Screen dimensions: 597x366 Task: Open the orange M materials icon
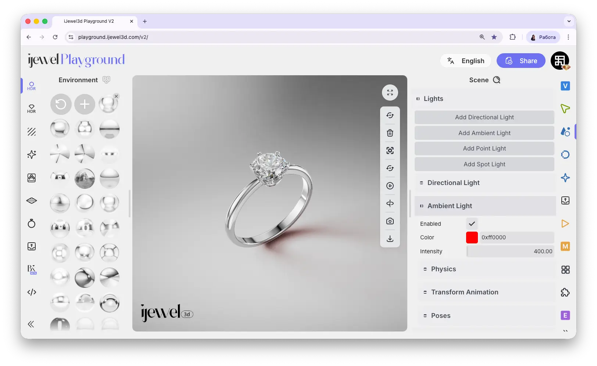[565, 246]
